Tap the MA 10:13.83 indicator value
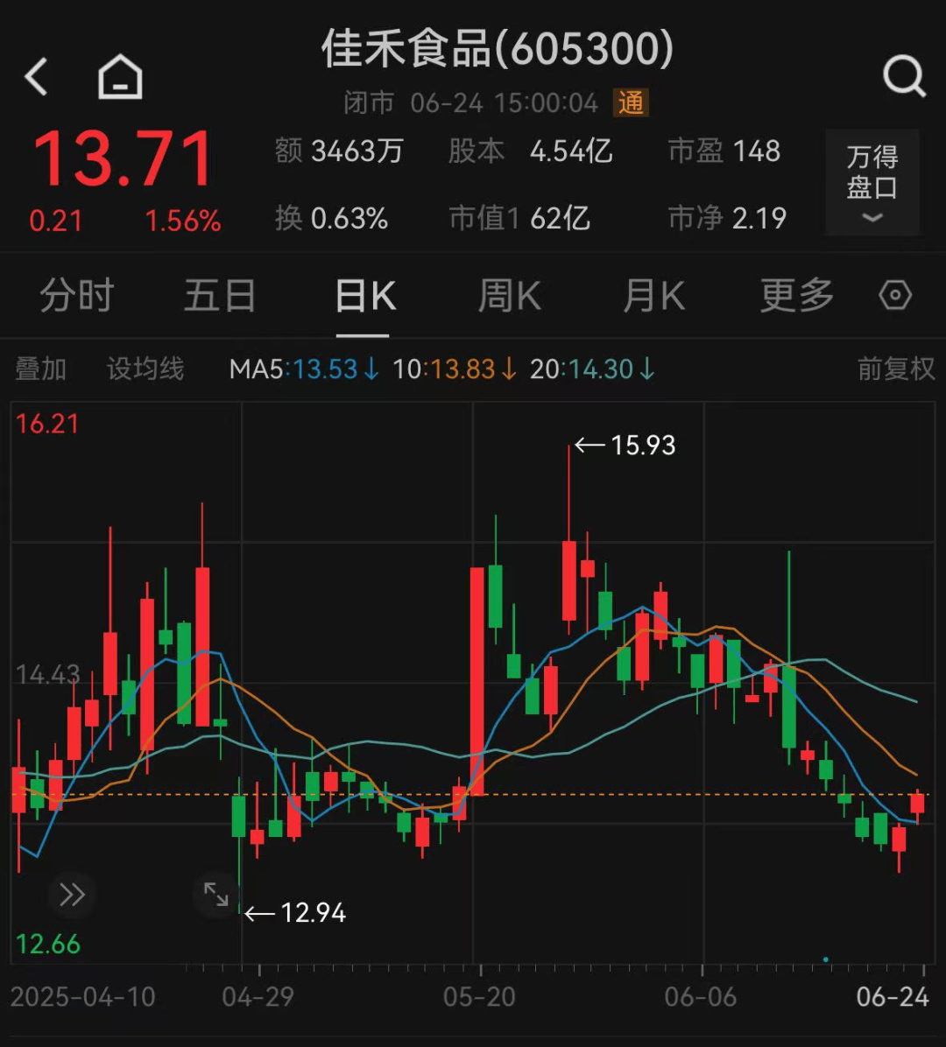This screenshot has height=1047, width=946. 455,369
